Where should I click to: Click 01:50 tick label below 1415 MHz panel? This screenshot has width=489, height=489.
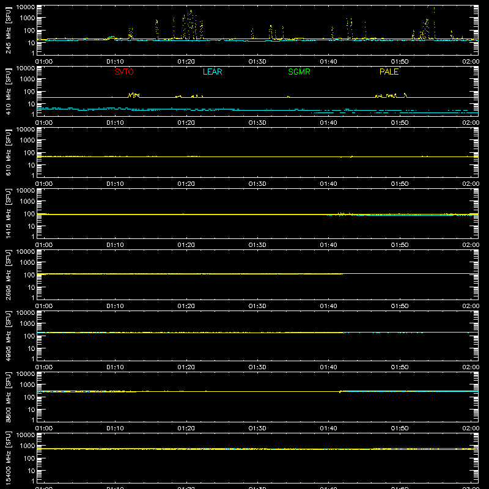point(400,245)
